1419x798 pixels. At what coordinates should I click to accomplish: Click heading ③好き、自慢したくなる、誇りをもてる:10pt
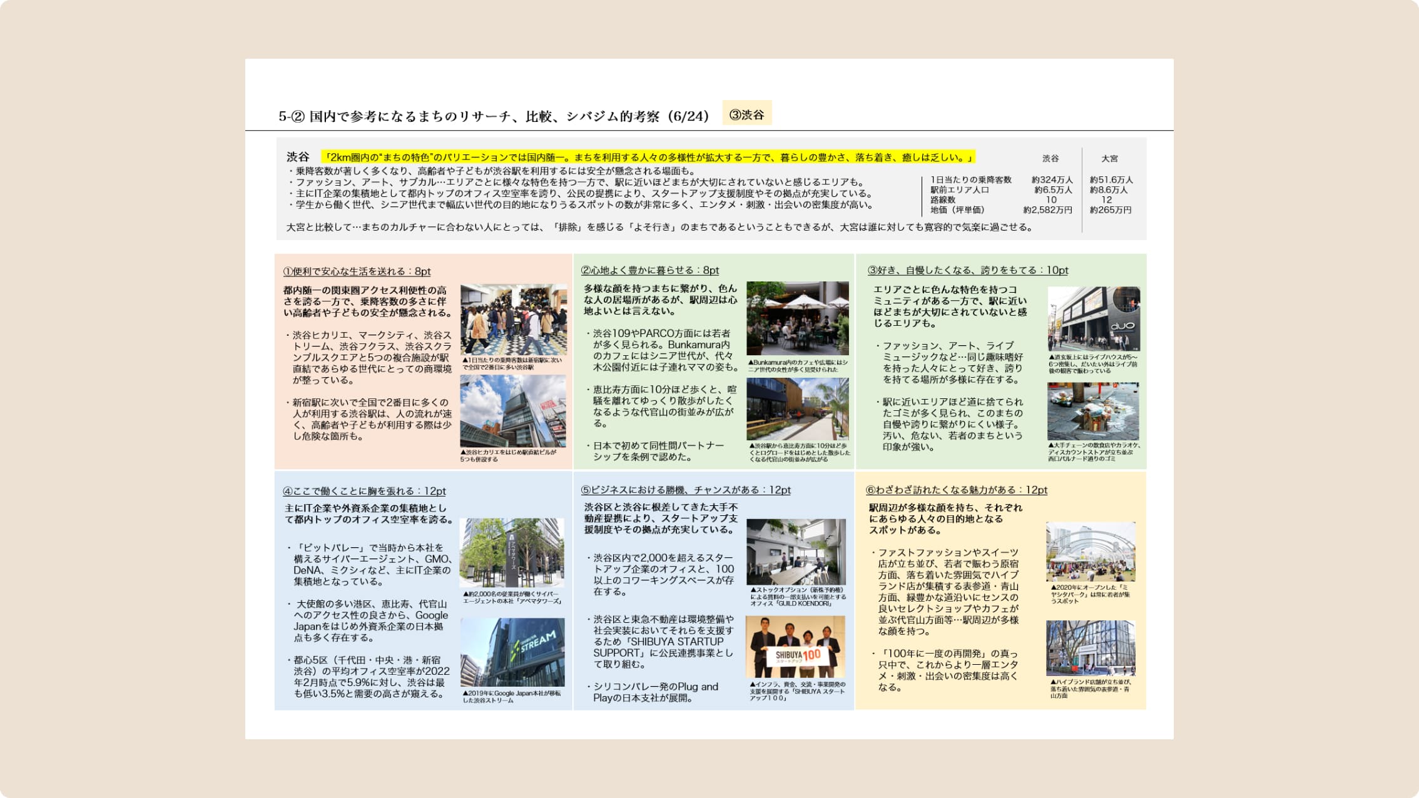tap(967, 270)
